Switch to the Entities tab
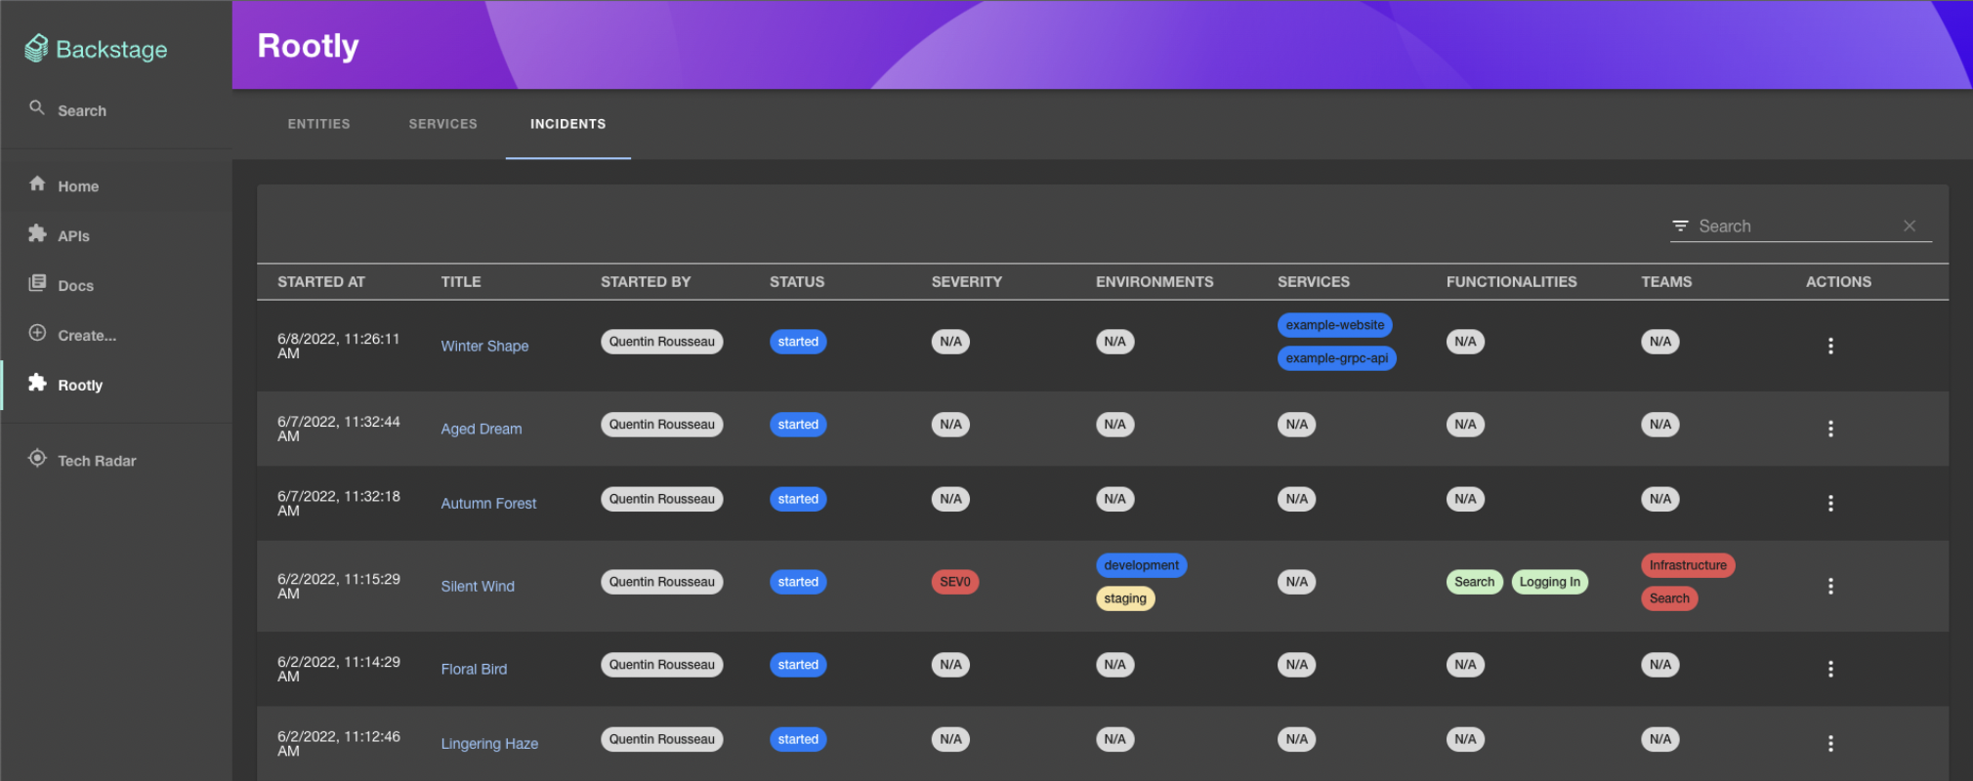This screenshot has height=781, width=1973. 318,124
